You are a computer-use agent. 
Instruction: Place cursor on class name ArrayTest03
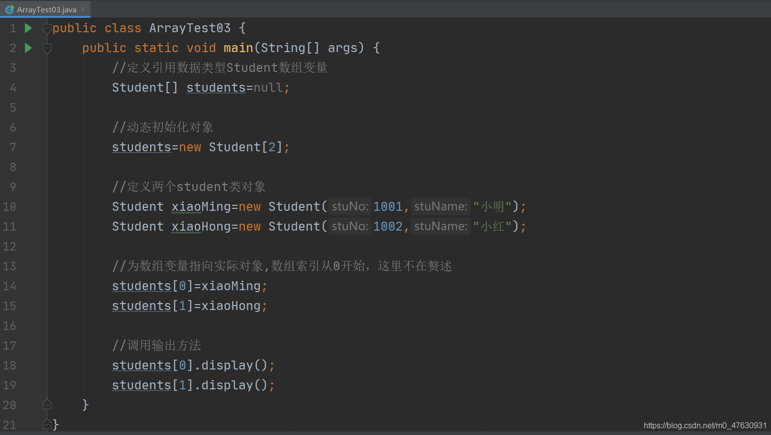pos(190,28)
